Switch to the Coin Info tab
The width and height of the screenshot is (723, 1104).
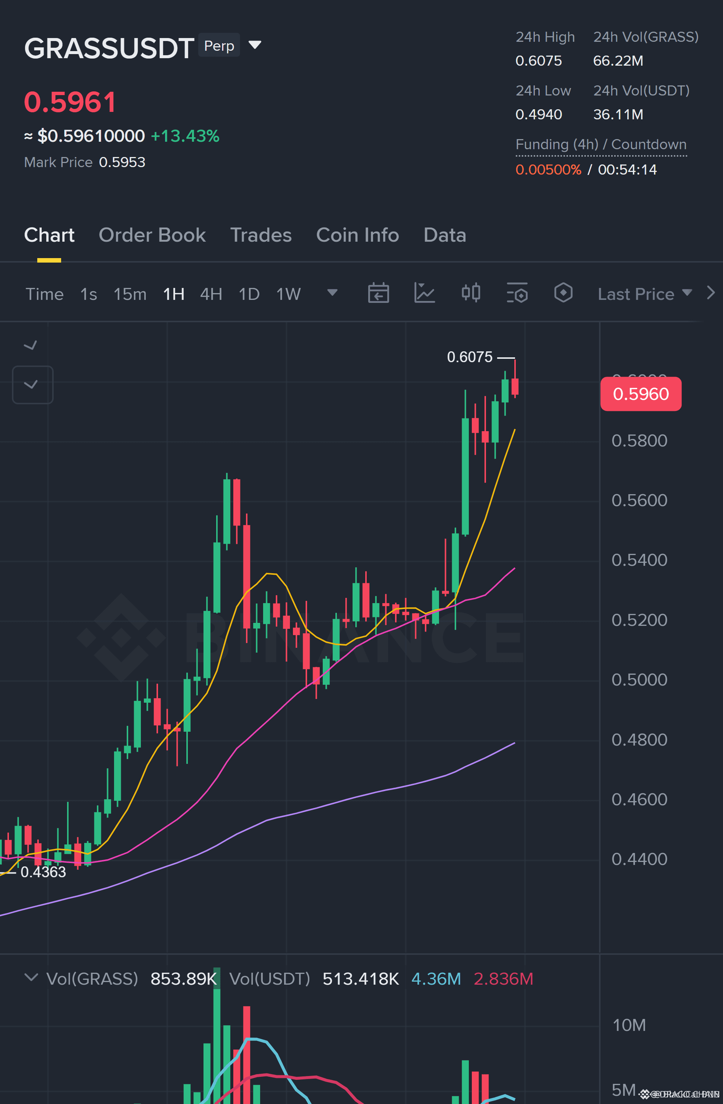(357, 235)
